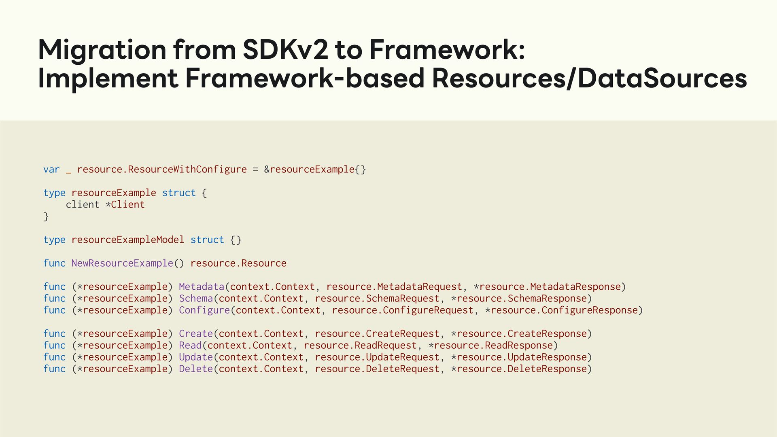Click the Delete method name

click(x=196, y=369)
